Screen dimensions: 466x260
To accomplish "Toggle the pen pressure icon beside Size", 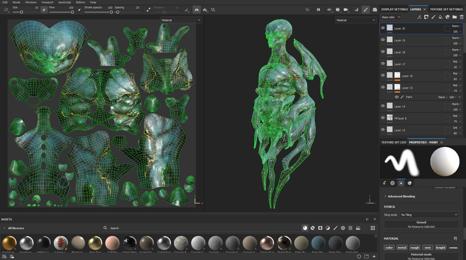I will (x=44, y=10).
